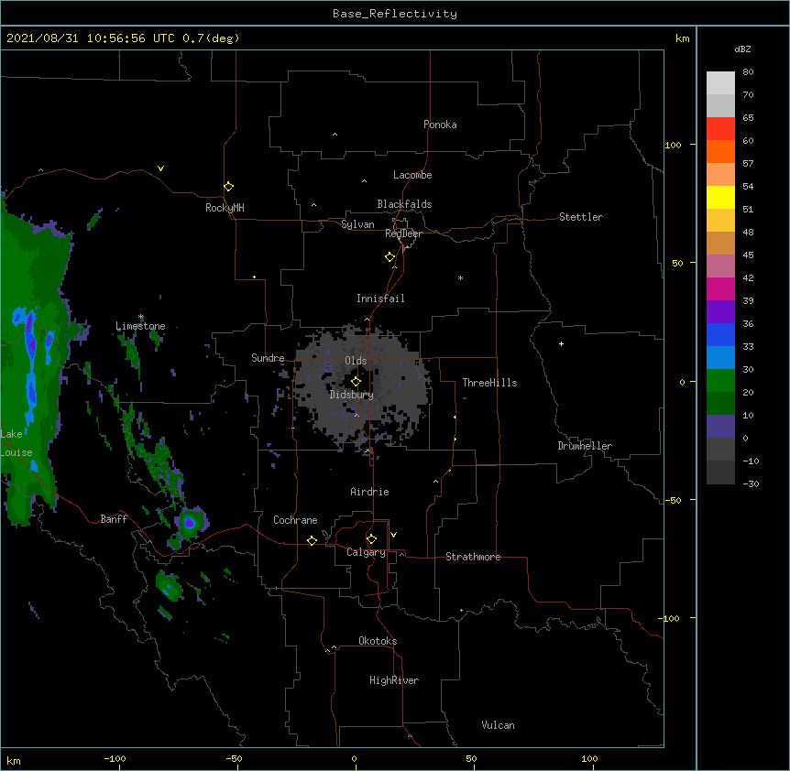Choose the pale white 80-70 dBZ swatch

[x=720, y=83]
